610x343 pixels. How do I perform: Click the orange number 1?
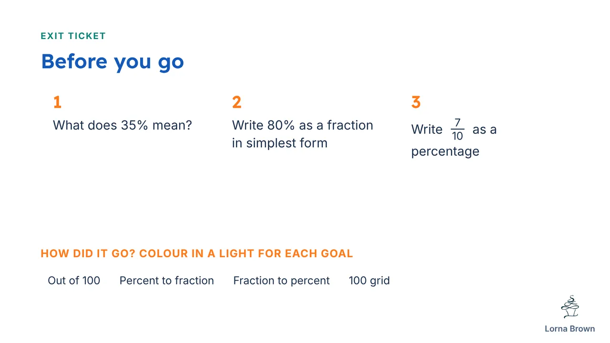pyautogui.click(x=57, y=102)
